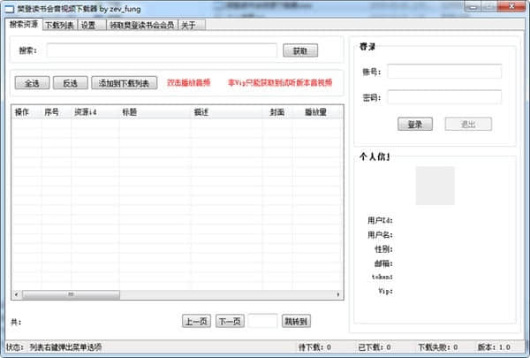Viewport: 530px width, 358px height.
Task: Click the 反选 button
Action: 71,83
